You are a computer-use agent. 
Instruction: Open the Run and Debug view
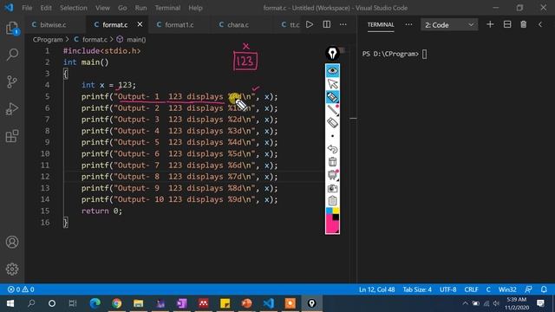click(12, 109)
